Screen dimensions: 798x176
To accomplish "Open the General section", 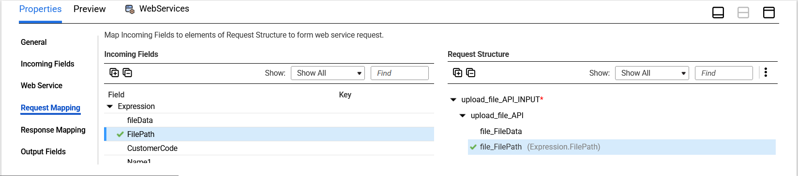I will (34, 42).
